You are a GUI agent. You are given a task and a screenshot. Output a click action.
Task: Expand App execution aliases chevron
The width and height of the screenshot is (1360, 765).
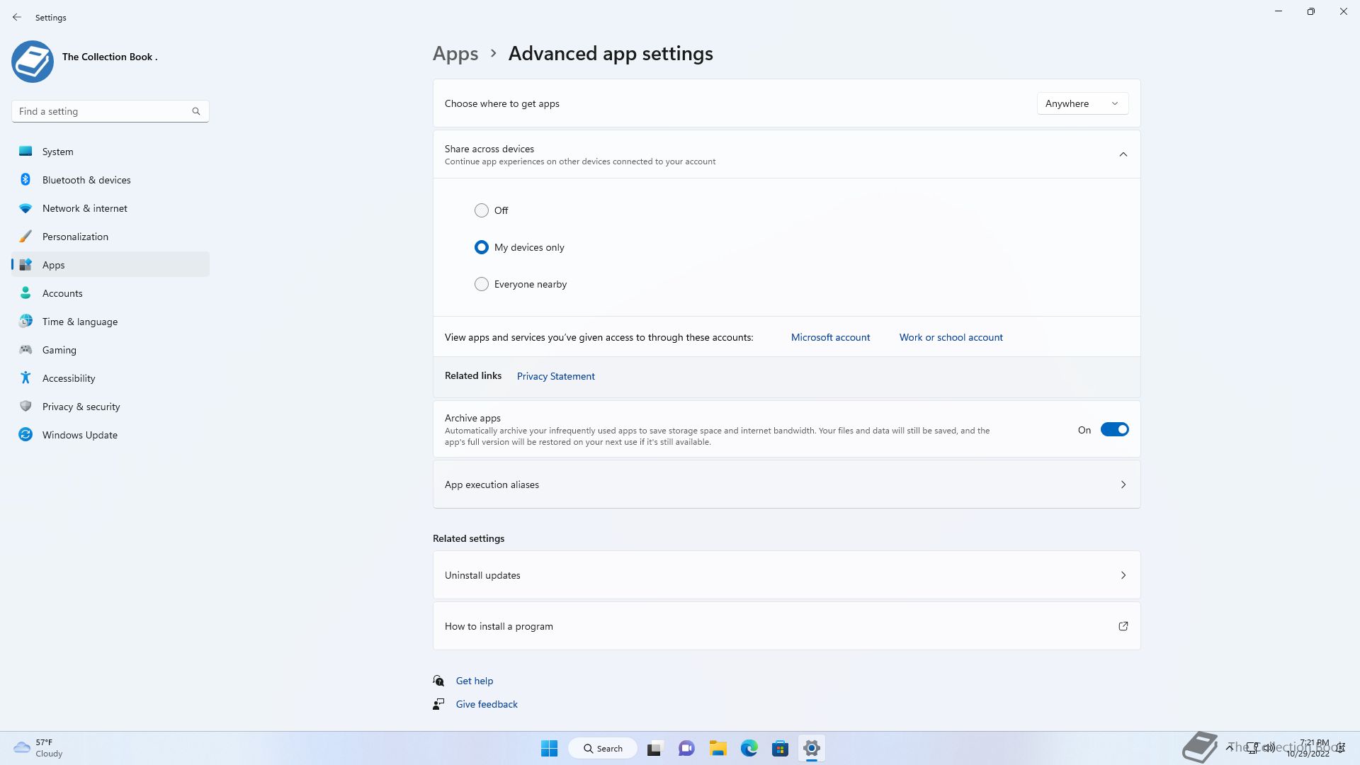pyautogui.click(x=1123, y=484)
